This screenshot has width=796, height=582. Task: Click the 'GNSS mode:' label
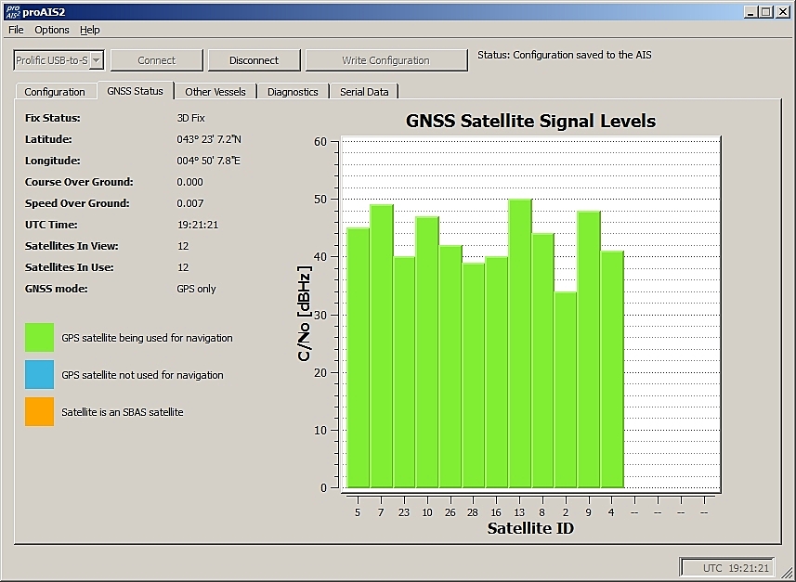[x=57, y=289]
